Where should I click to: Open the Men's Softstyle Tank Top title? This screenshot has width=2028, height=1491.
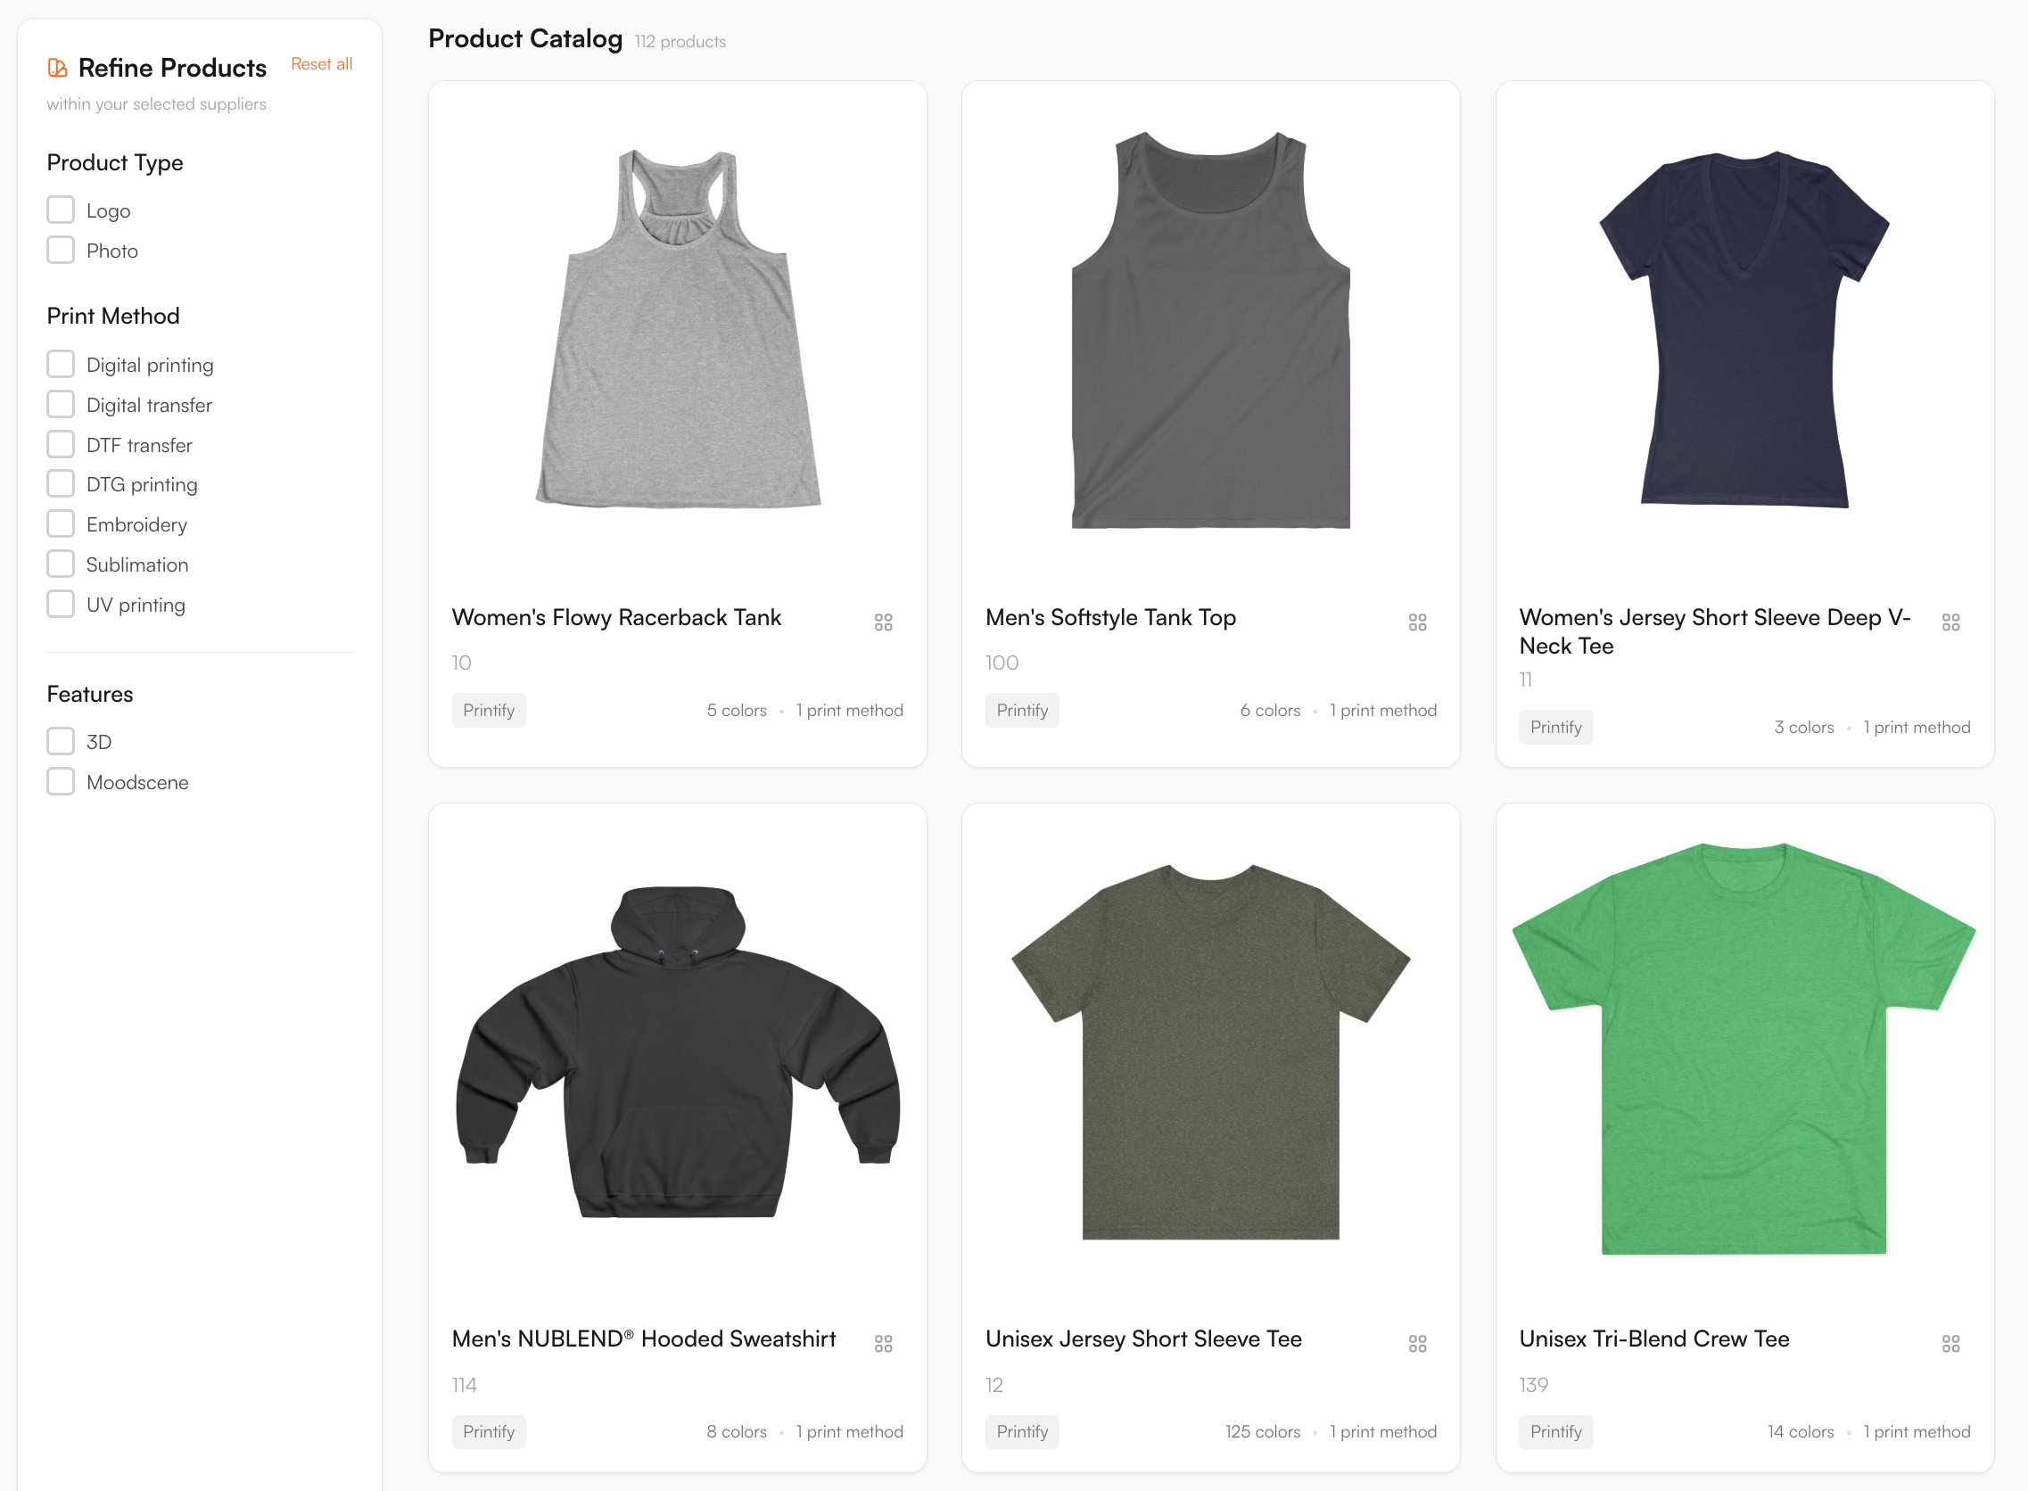[x=1110, y=617]
